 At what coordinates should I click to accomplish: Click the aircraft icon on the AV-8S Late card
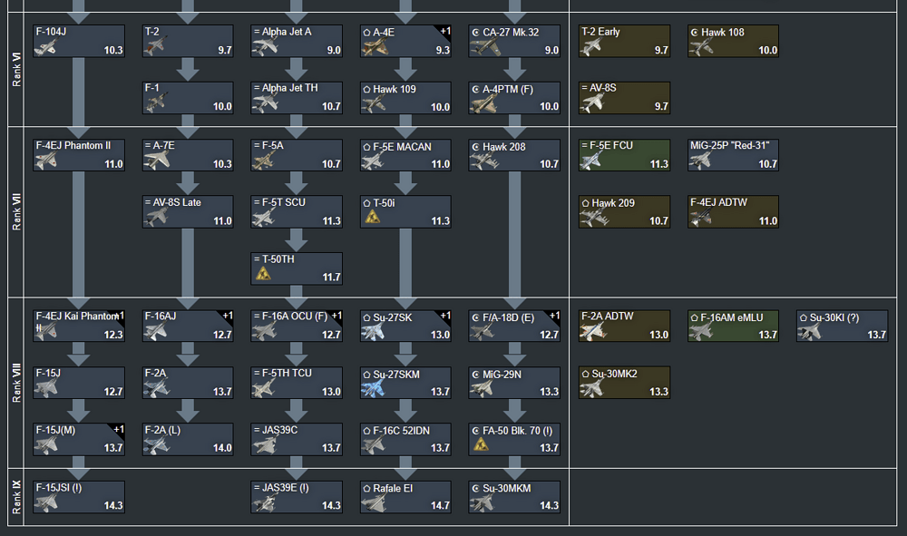coord(156,218)
